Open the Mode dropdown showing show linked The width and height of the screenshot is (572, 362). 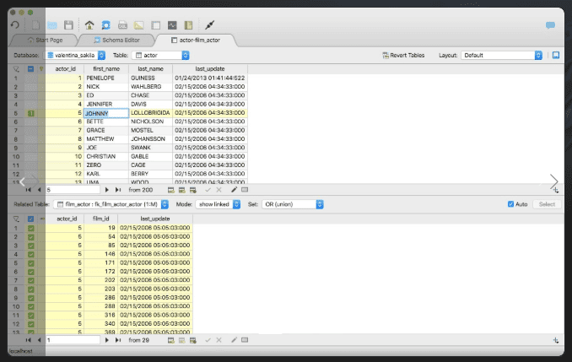click(x=219, y=204)
